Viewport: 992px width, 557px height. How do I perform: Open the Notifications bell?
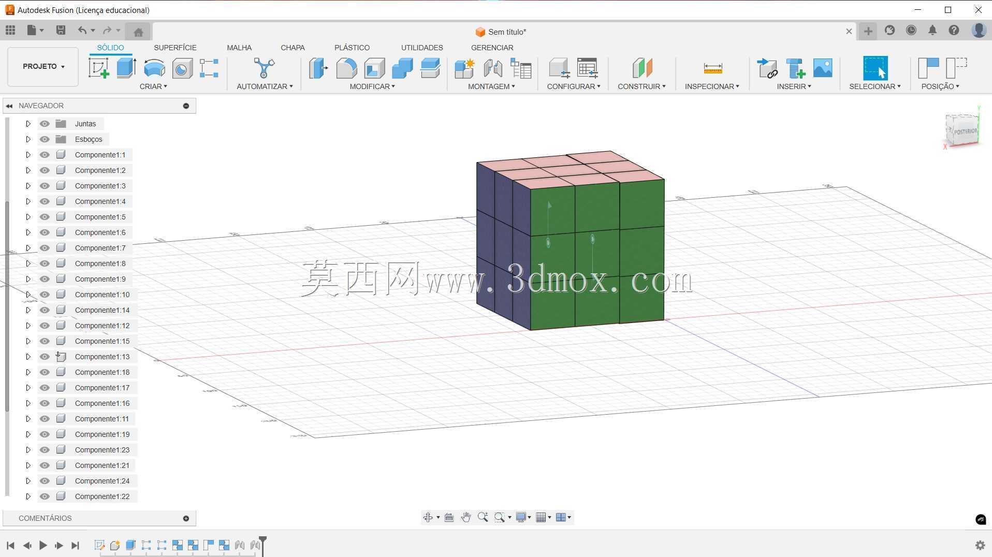coord(932,31)
